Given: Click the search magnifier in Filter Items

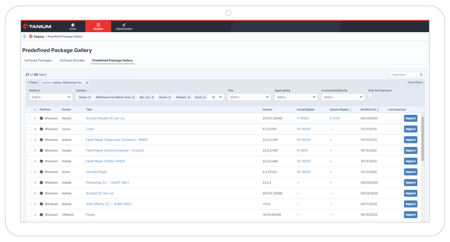Looking at the screenshot, I should [421, 75].
